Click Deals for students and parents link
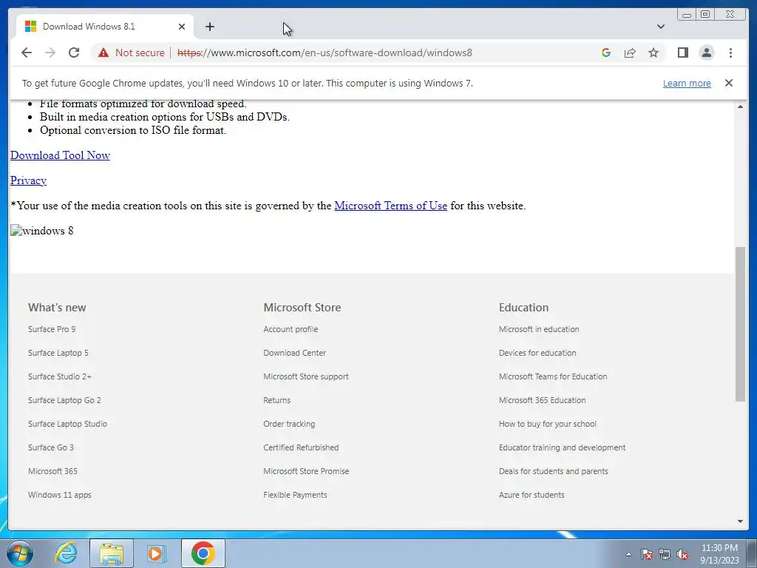The width and height of the screenshot is (757, 568). click(x=553, y=471)
